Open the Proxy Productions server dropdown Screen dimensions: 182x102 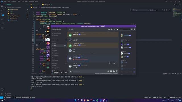click(x=59, y=29)
